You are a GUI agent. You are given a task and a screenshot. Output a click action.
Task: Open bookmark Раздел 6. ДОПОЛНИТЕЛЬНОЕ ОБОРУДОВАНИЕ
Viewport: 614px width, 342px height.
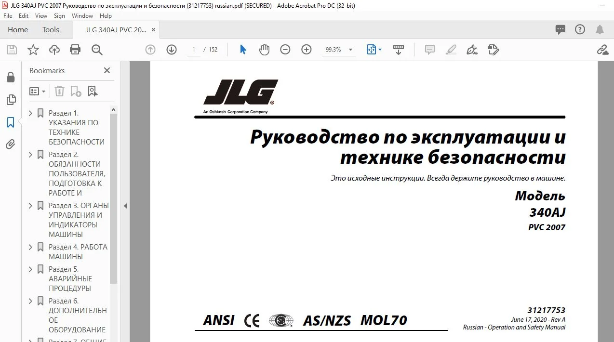tap(78, 315)
